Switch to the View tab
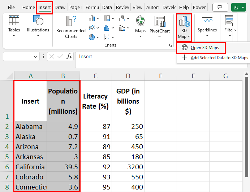The height and width of the screenshot is (192, 250). 137,7
